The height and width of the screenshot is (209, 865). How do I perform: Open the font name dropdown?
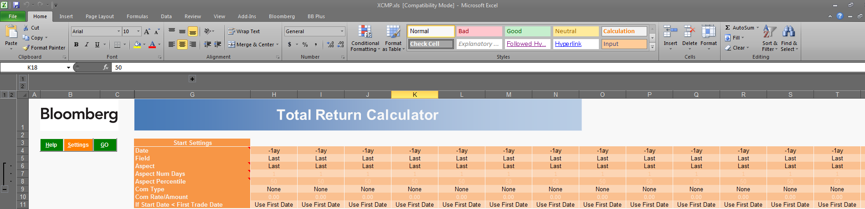coord(118,31)
